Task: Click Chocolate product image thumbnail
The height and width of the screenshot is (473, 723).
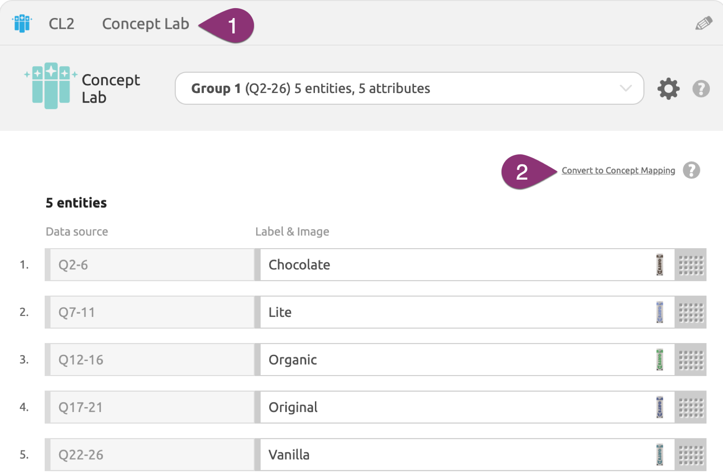Action: 660,264
